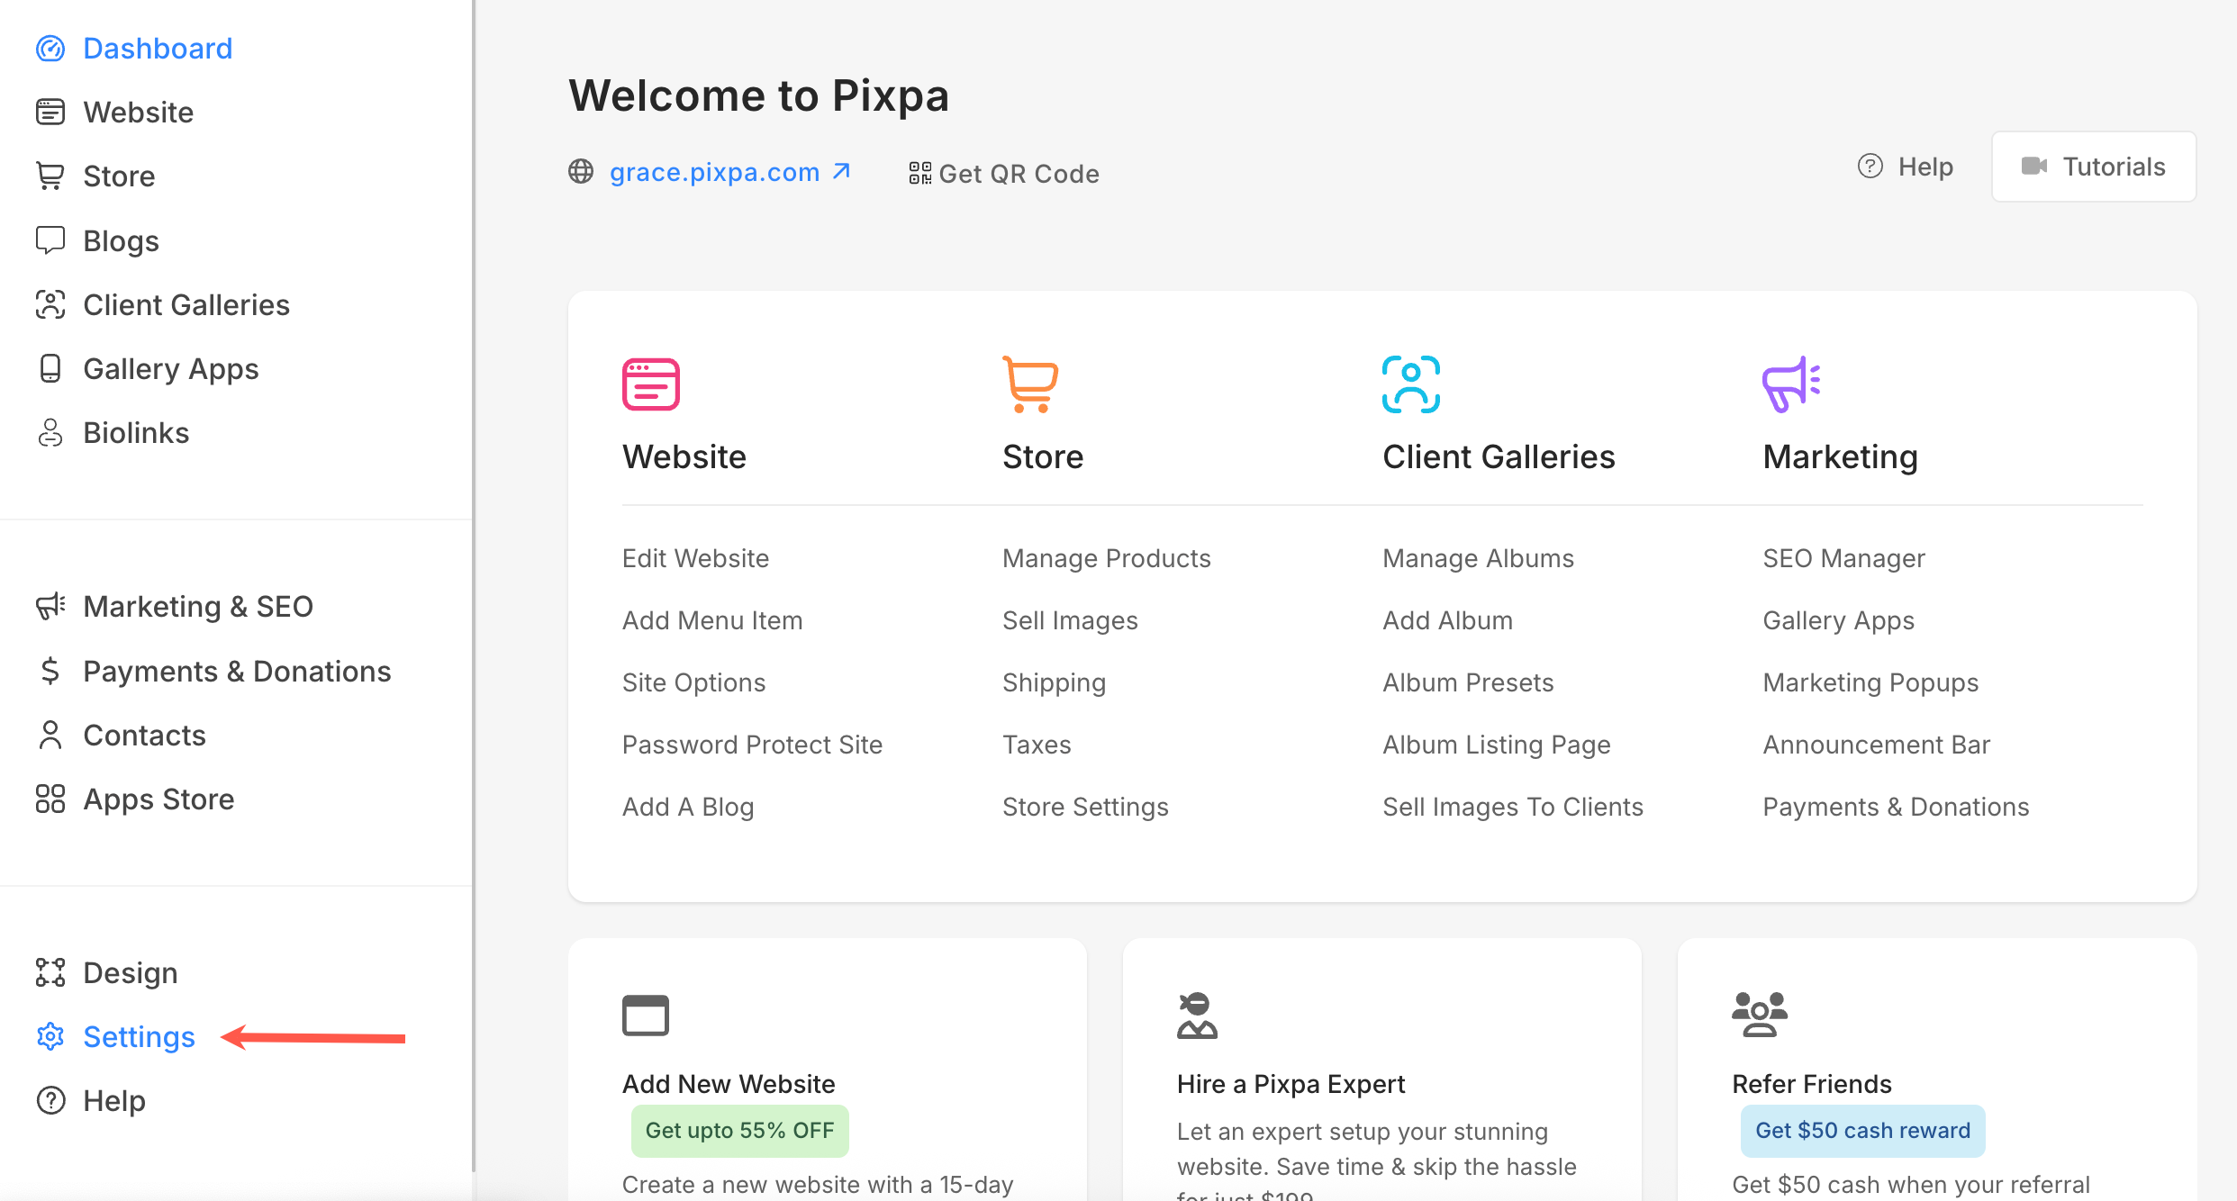The width and height of the screenshot is (2237, 1201).
Task: Open Marketing & SEO in the sidebar
Action: point(197,607)
